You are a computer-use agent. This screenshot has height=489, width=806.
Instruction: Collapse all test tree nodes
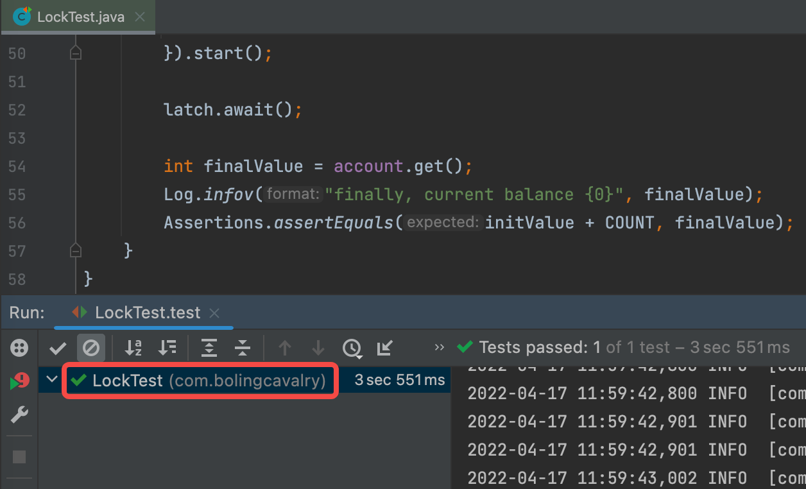point(243,348)
